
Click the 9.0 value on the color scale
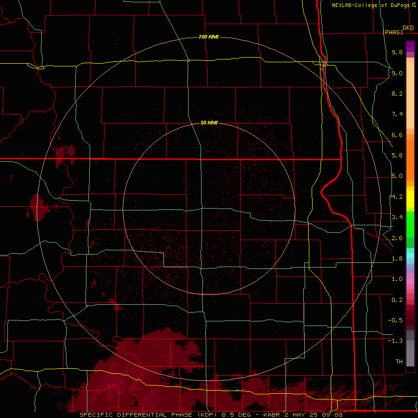(x=397, y=73)
